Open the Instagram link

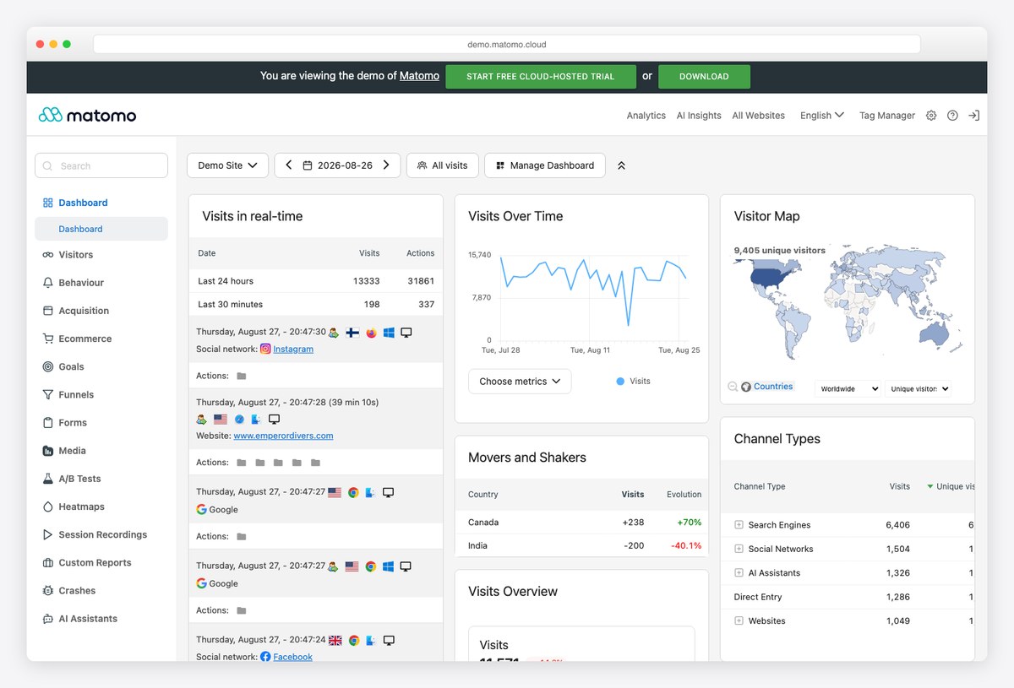(x=293, y=349)
